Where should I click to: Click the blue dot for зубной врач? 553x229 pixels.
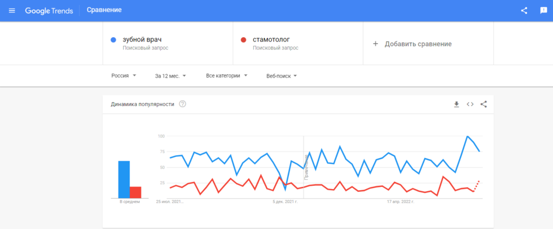pyautogui.click(x=113, y=40)
